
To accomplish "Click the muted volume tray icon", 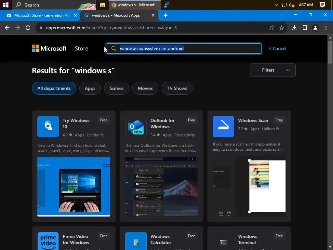I will 292,5.
